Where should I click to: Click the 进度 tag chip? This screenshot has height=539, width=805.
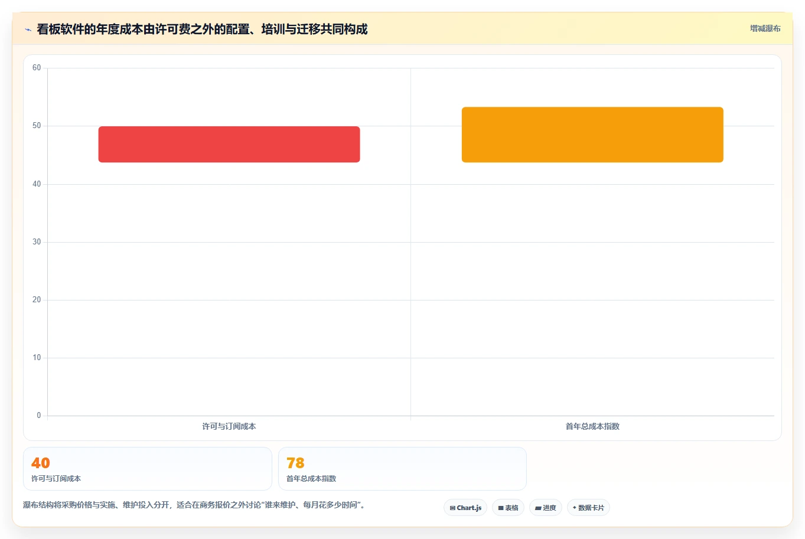[546, 508]
